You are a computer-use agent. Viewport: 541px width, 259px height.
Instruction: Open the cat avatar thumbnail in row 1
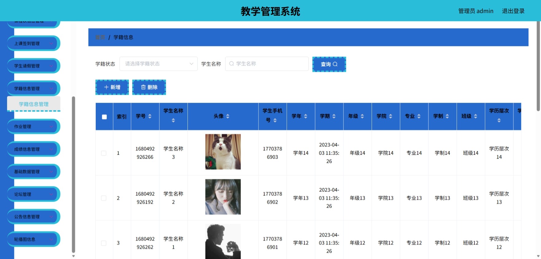[223, 152]
